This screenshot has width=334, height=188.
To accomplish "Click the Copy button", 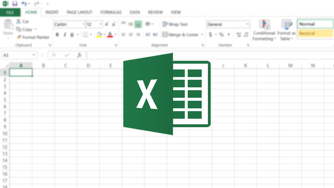I will pyautogui.click(x=26, y=29).
